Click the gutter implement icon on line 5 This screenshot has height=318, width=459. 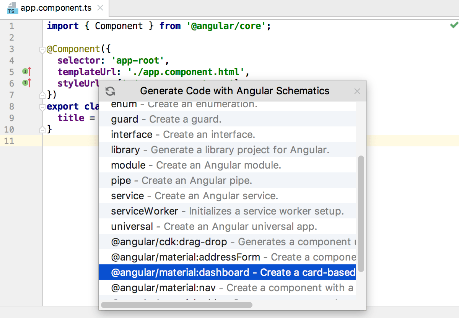tap(27, 72)
